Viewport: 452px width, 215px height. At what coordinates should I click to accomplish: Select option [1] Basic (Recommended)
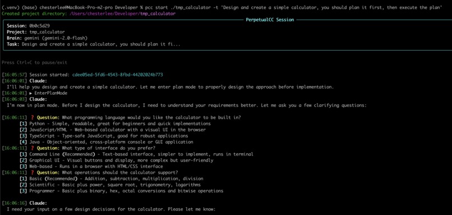[x=111, y=179]
